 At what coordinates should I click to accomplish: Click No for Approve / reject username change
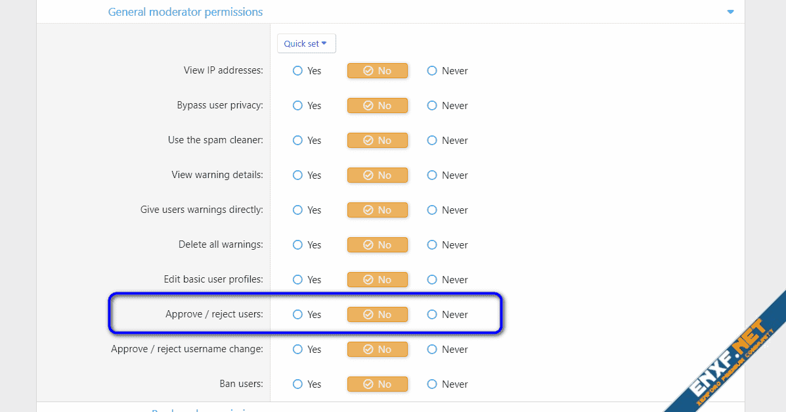[378, 350]
